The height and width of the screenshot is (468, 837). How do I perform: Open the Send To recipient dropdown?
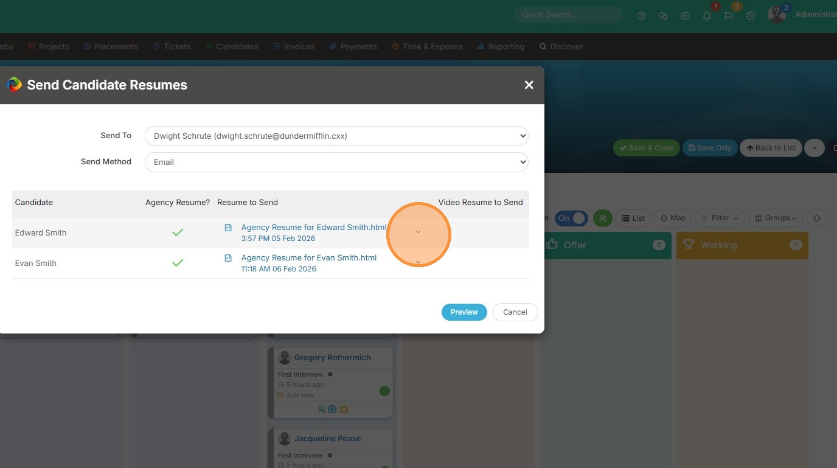pos(336,136)
